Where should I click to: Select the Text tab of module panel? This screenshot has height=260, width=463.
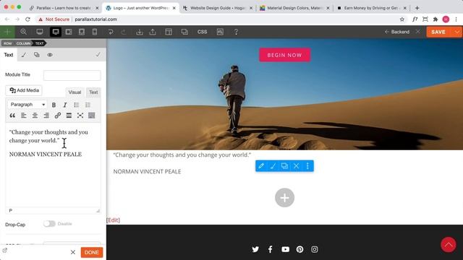(x=9, y=55)
